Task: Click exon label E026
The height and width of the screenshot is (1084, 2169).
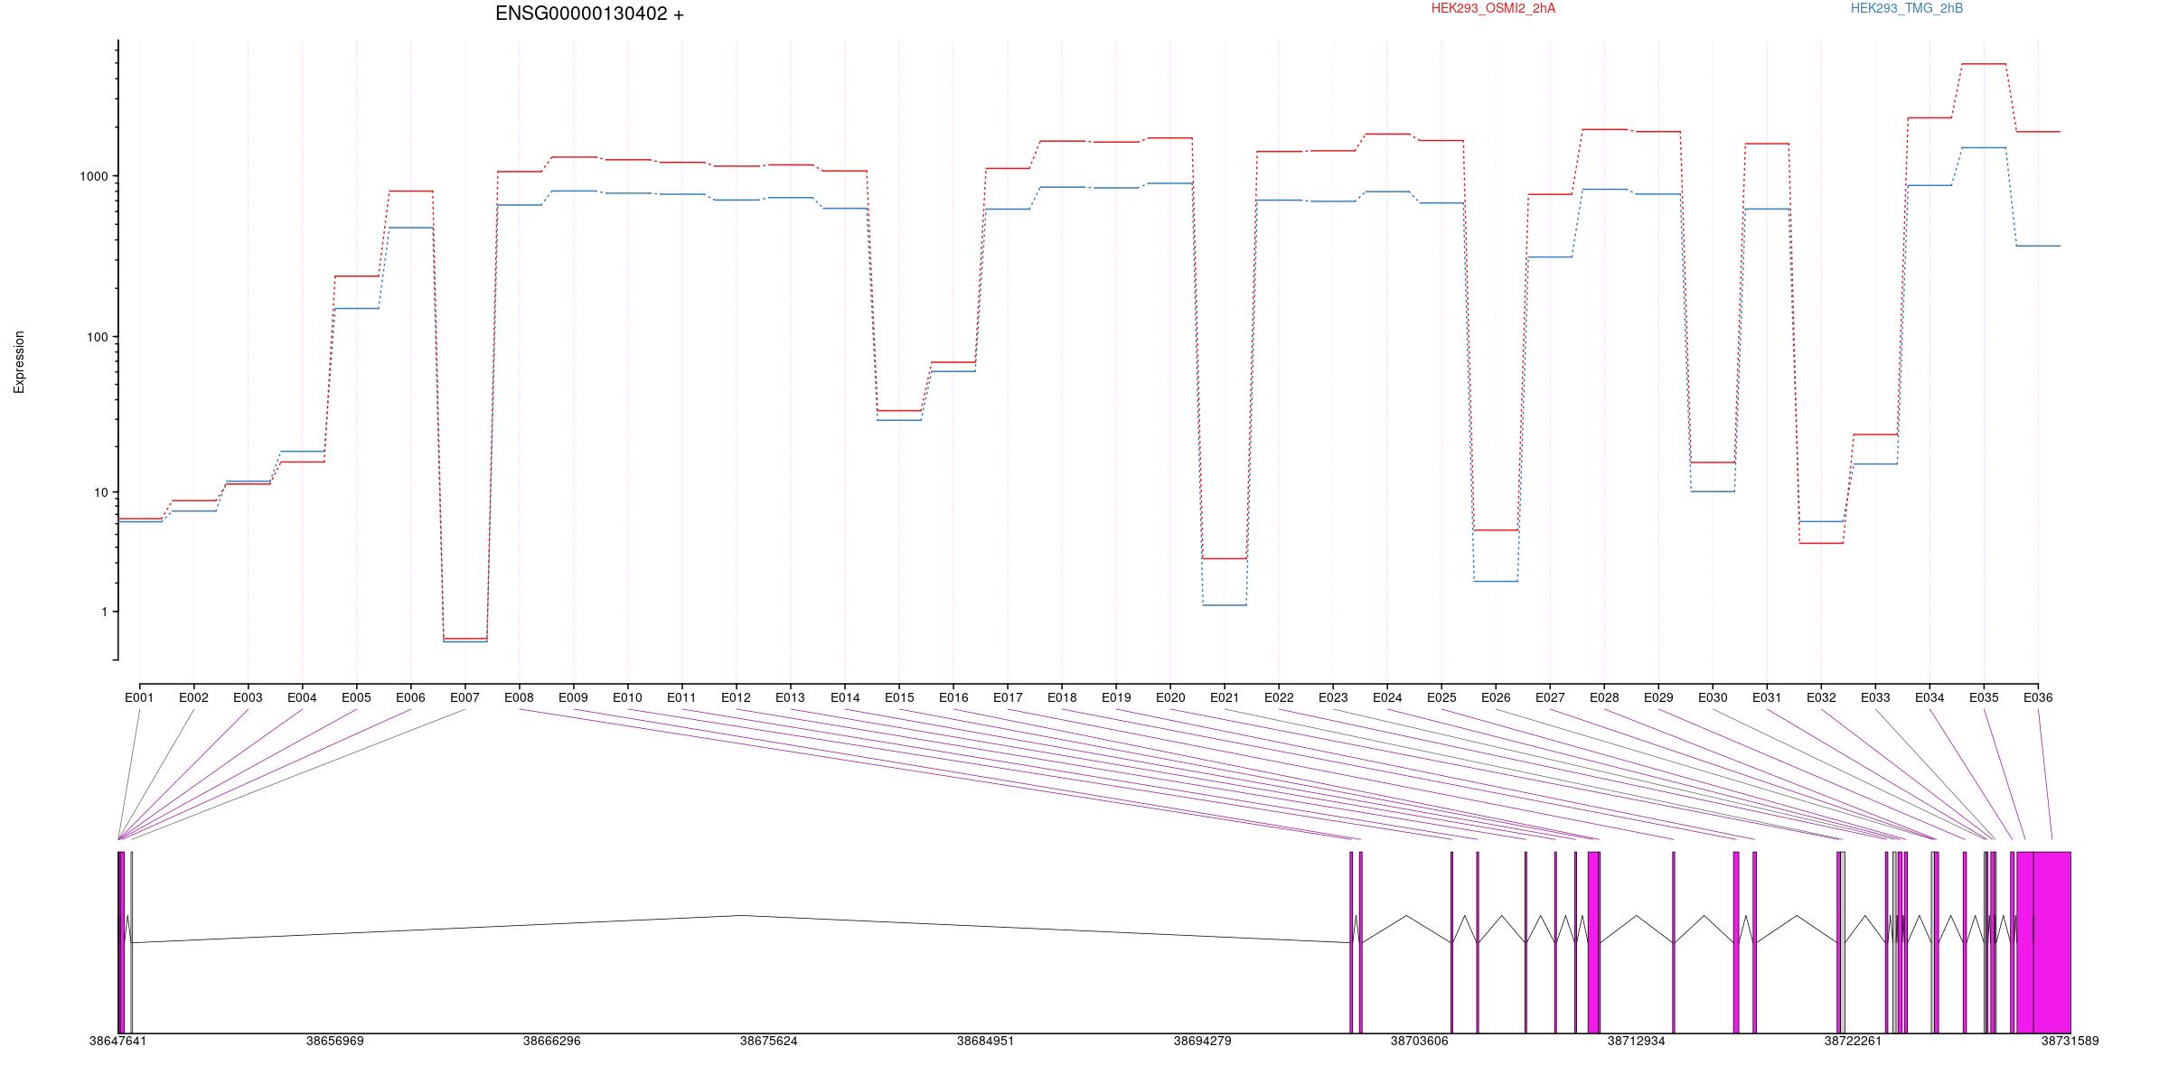Action: click(1496, 697)
